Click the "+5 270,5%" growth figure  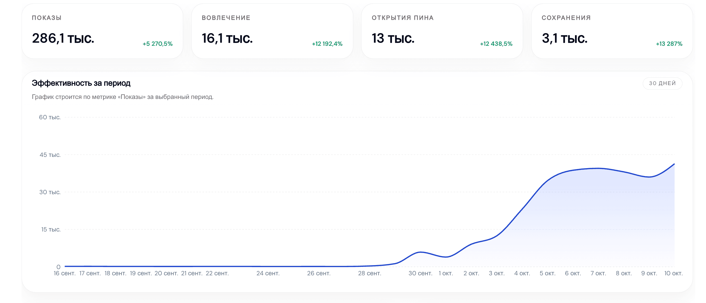(158, 44)
